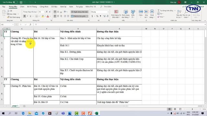207x116 pixels.
Task: Align cell text to the right
Action: (61, 16)
